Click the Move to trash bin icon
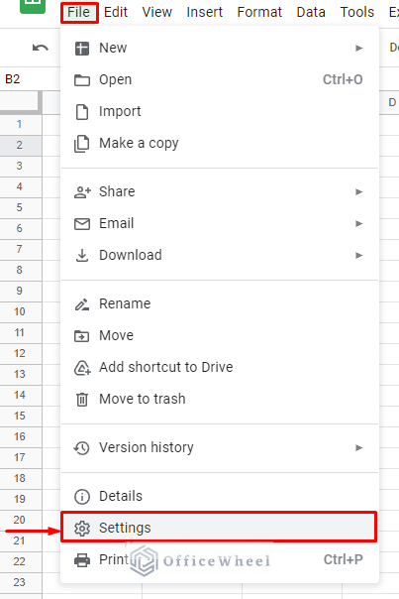Image resolution: width=399 pixels, height=599 pixels. point(82,400)
